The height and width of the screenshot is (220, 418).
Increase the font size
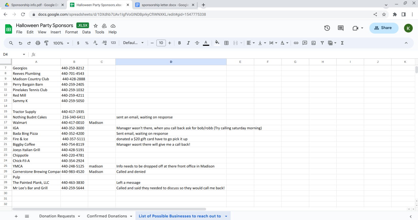coord(169,43)
